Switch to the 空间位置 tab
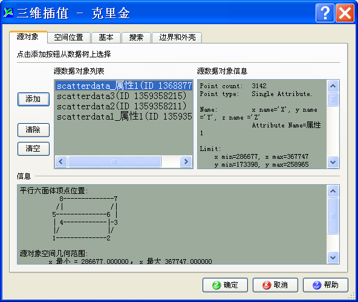The width and height of the screenshot is (358, 302). coord(68,37)
